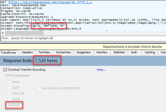Screen dimensions: 166x112
Task: Click the Cache-Control: no-cache header line
Action: tap(22, 14)
